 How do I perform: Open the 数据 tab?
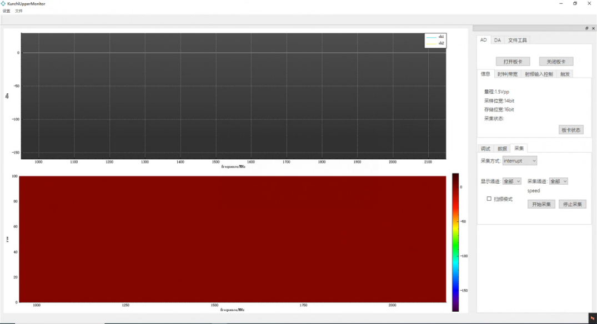(x=502, y=149)
